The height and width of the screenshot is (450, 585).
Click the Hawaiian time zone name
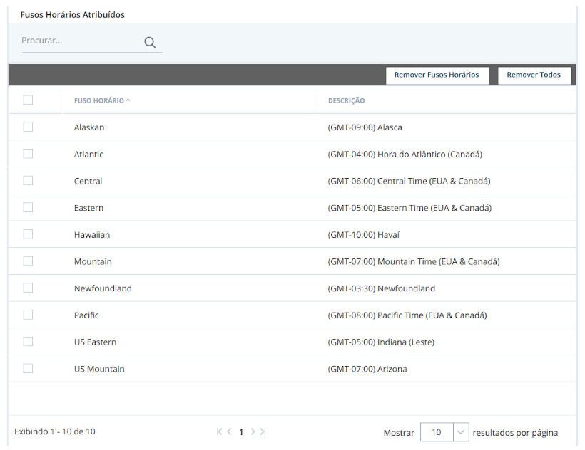[x=92, y=235]
